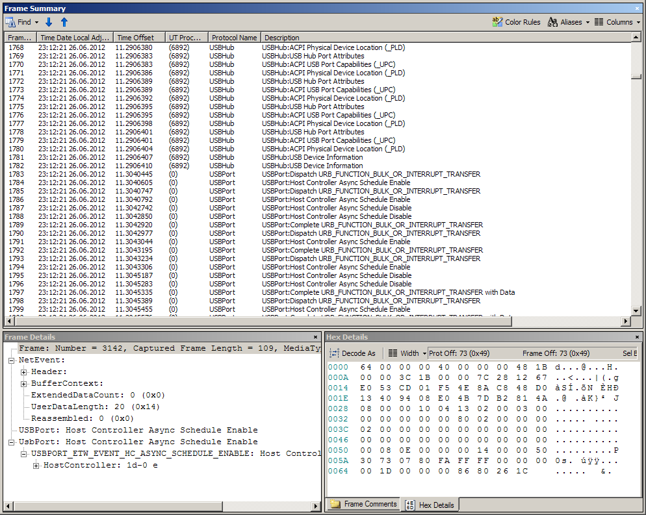Jump to next match with down arrow
This screenshot has height=515, width=646.
click(x=49, y=22)
